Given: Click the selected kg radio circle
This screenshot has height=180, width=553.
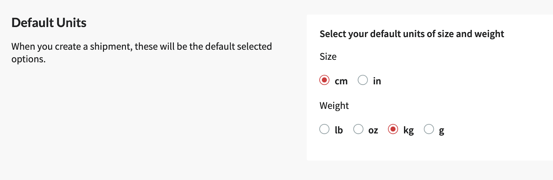Looking at the screenshot, I should pyautogui.click(x=393, y=130).
